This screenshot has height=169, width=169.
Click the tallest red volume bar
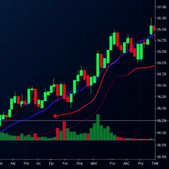(64, 131)
